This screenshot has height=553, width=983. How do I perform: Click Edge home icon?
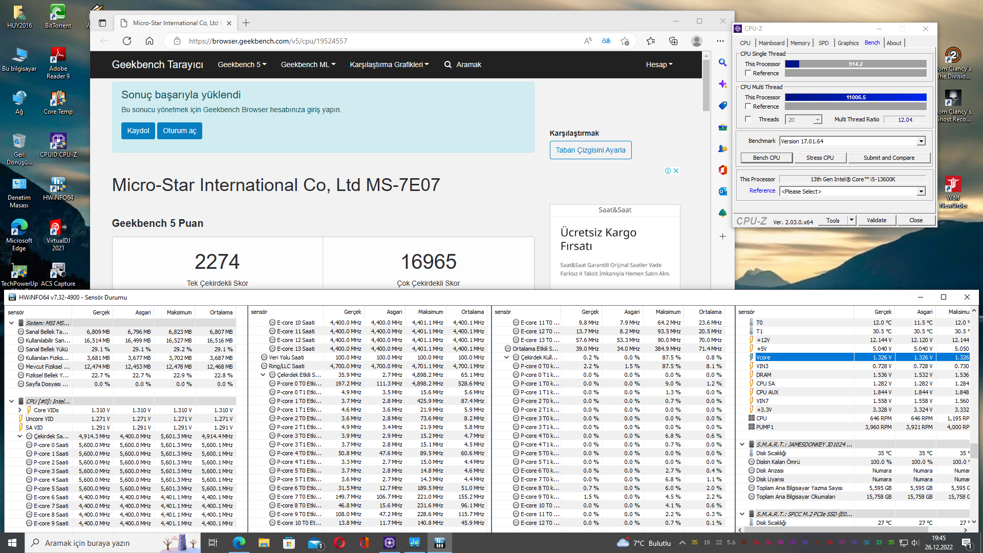point(149,41)
